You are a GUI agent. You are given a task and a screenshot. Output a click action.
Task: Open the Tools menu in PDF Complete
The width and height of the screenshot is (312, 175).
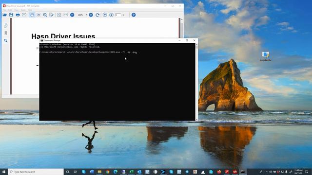tap(23, 10)
